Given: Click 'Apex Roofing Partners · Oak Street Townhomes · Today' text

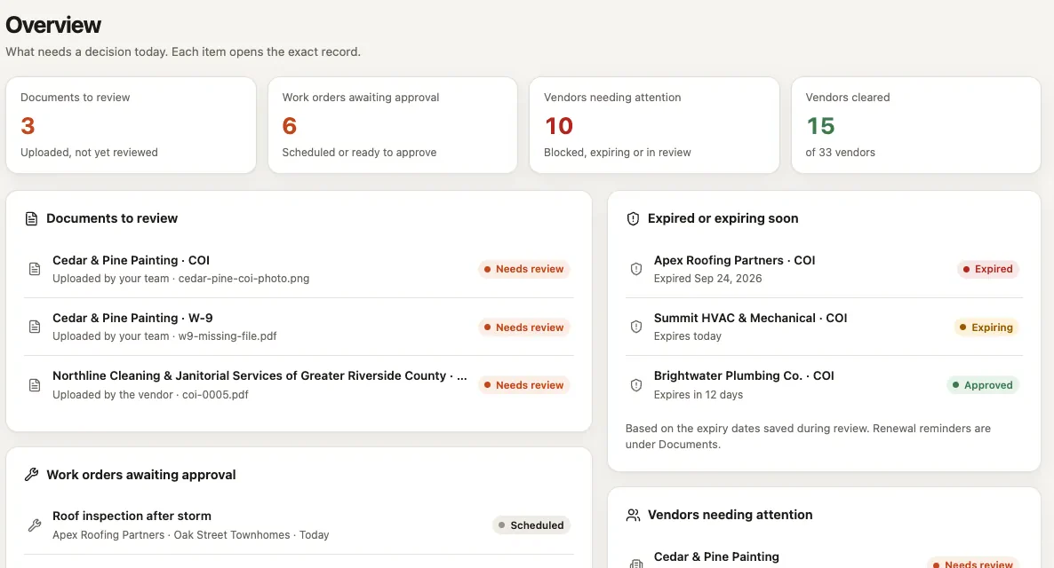Looking at the screenshot, I should tap(191, 535).
